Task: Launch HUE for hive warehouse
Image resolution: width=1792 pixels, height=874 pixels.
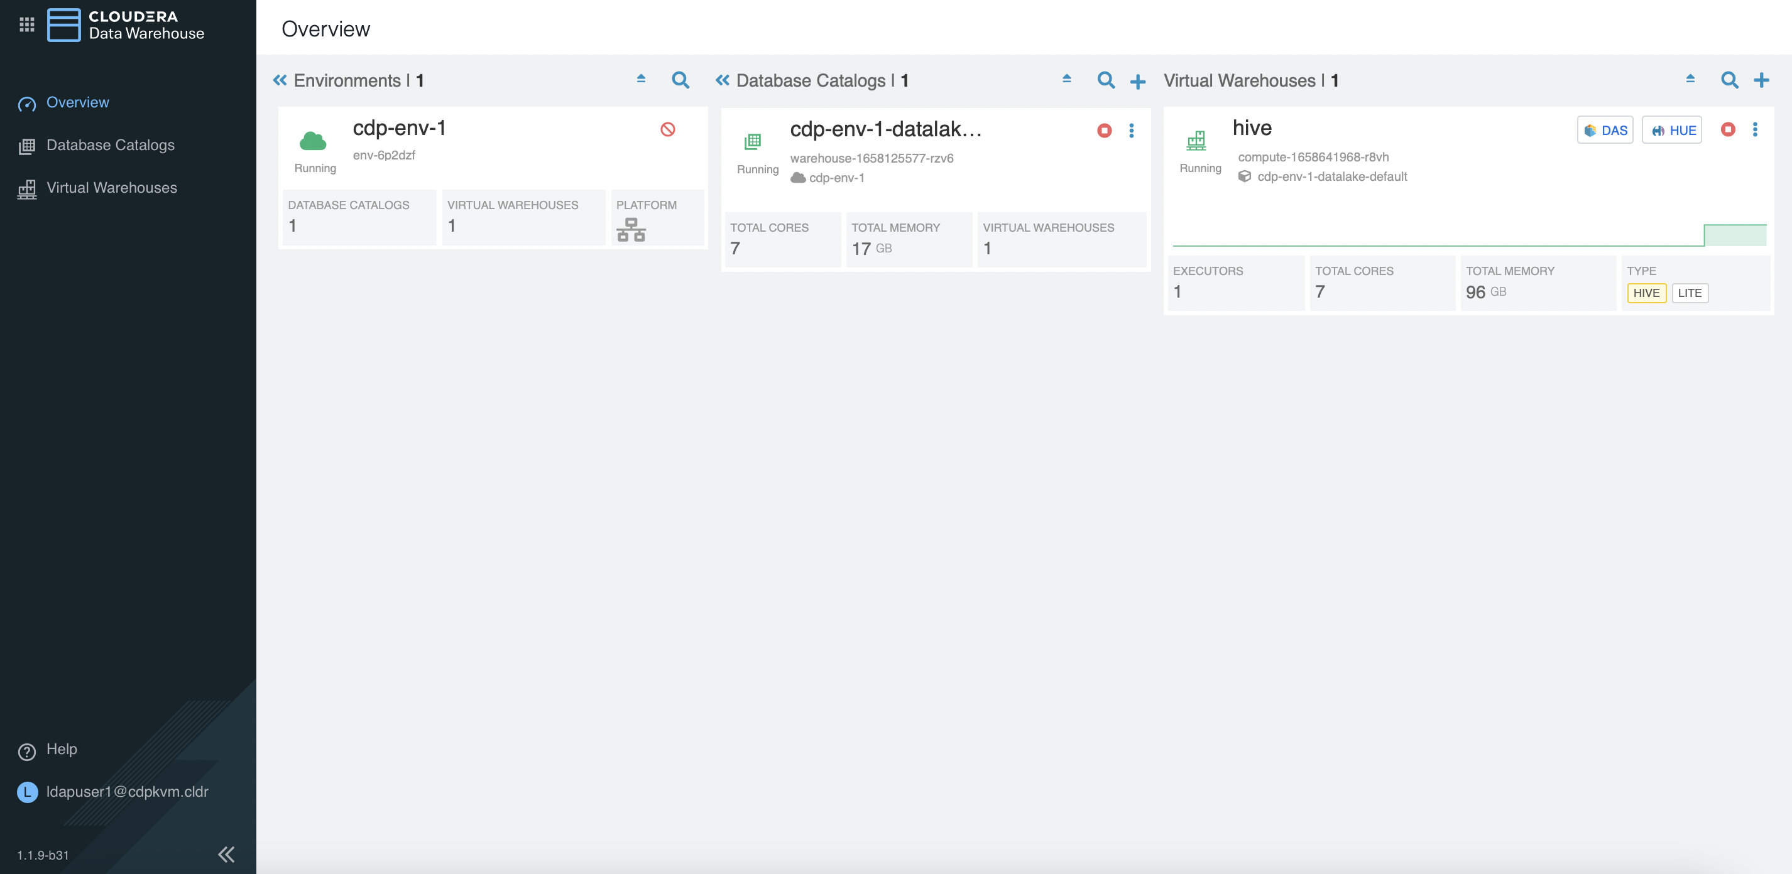Action: pyautogui.click(x=1671, y=130)
